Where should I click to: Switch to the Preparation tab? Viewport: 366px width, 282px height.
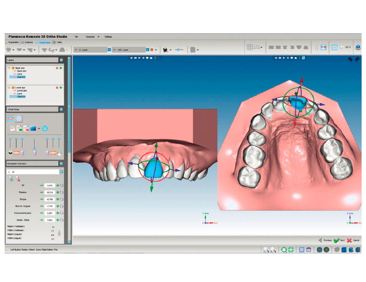[12, 42]
